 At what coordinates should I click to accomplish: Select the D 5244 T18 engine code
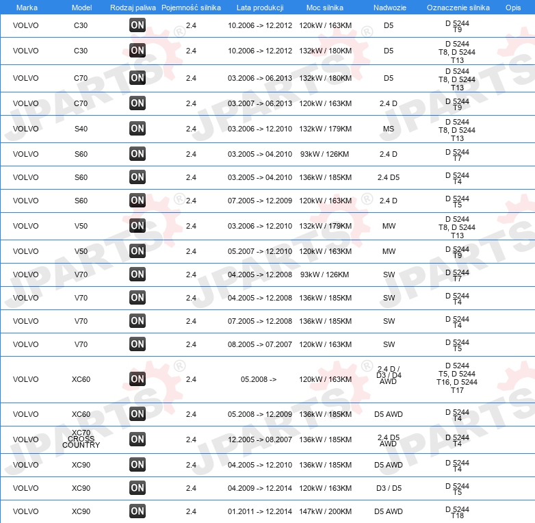457,513
